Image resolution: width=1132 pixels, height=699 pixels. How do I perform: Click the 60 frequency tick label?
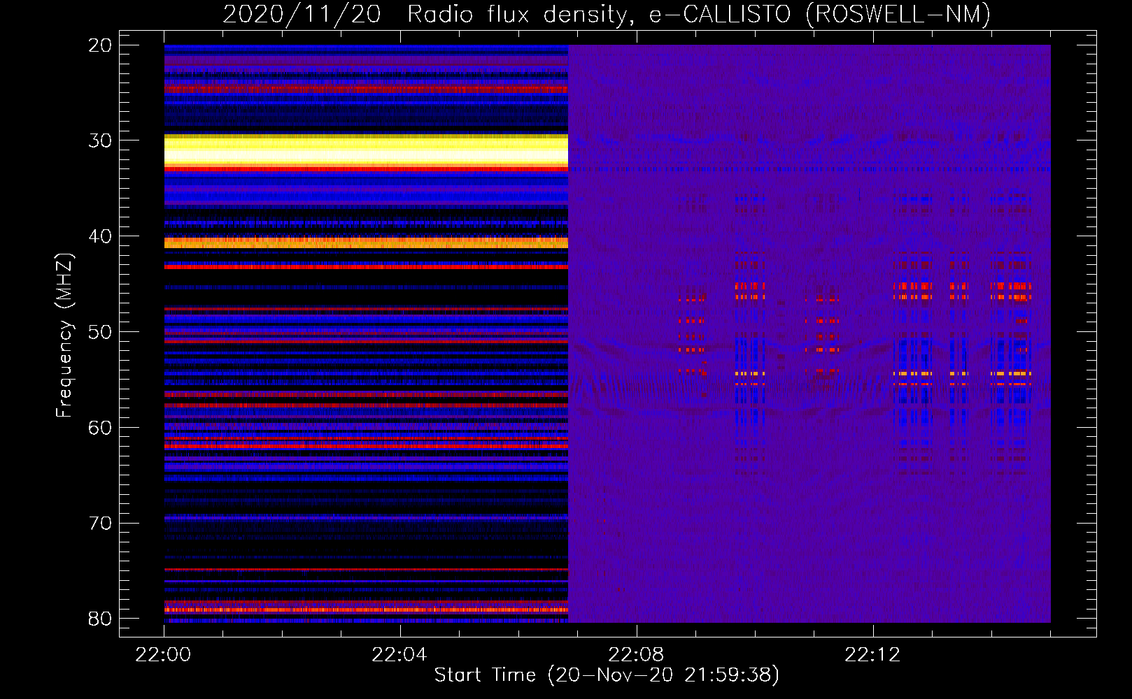coord(101,428)
